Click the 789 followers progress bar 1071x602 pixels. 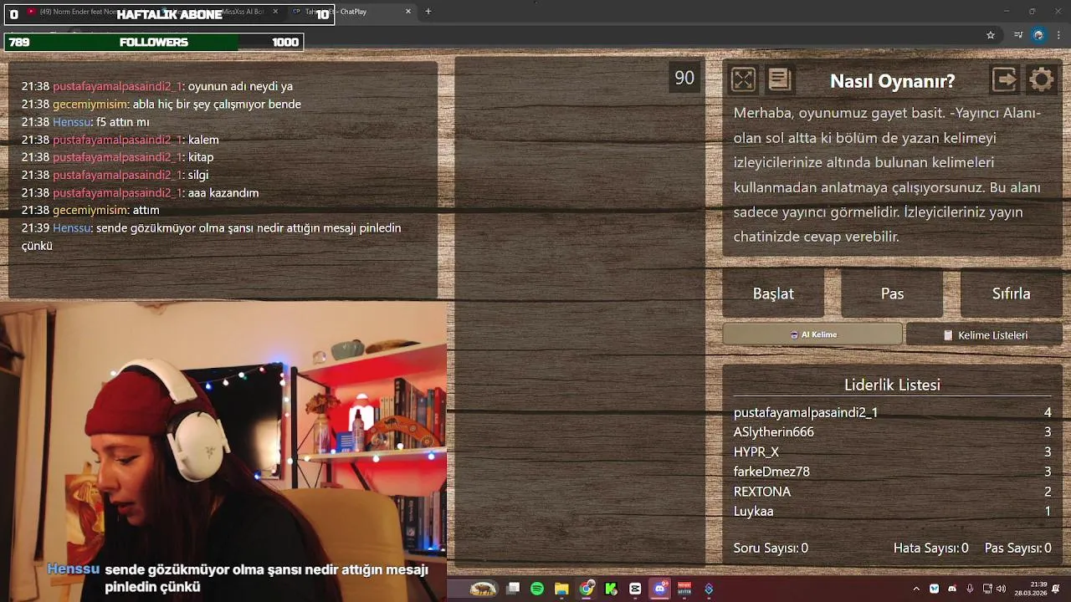point(154,42)
